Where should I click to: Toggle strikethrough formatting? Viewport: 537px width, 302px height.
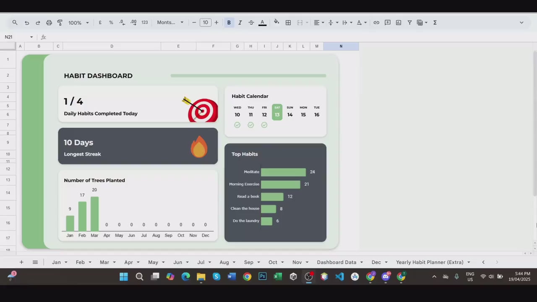(251, 23)
